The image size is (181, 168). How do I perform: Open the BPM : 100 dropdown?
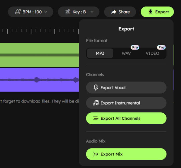pyautogui.click(x=31, y=12)
